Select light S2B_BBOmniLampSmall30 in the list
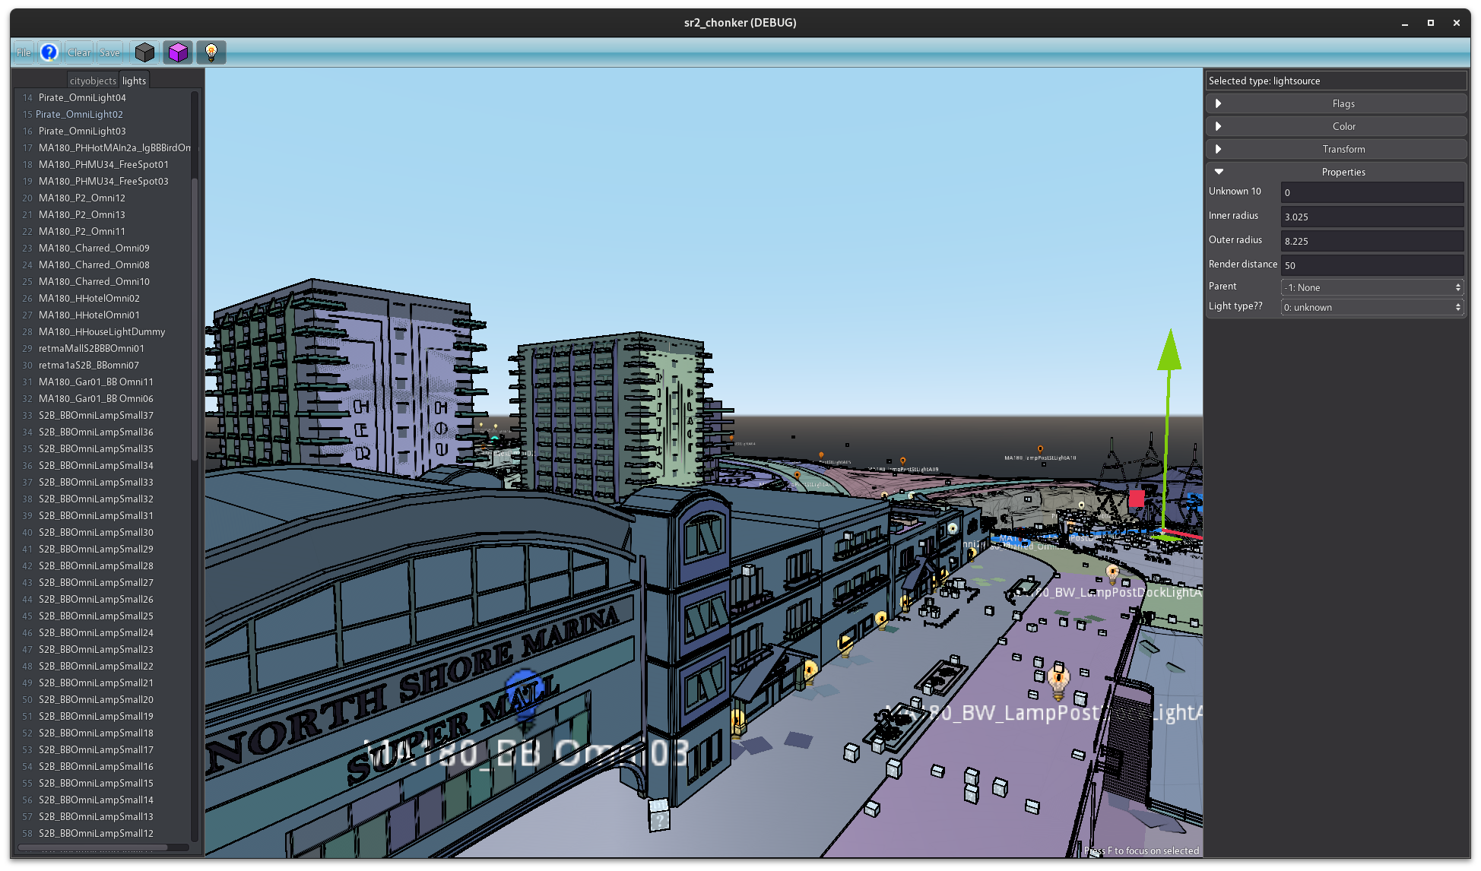The height and width of the screenshot is (871, 1481). 96,532
